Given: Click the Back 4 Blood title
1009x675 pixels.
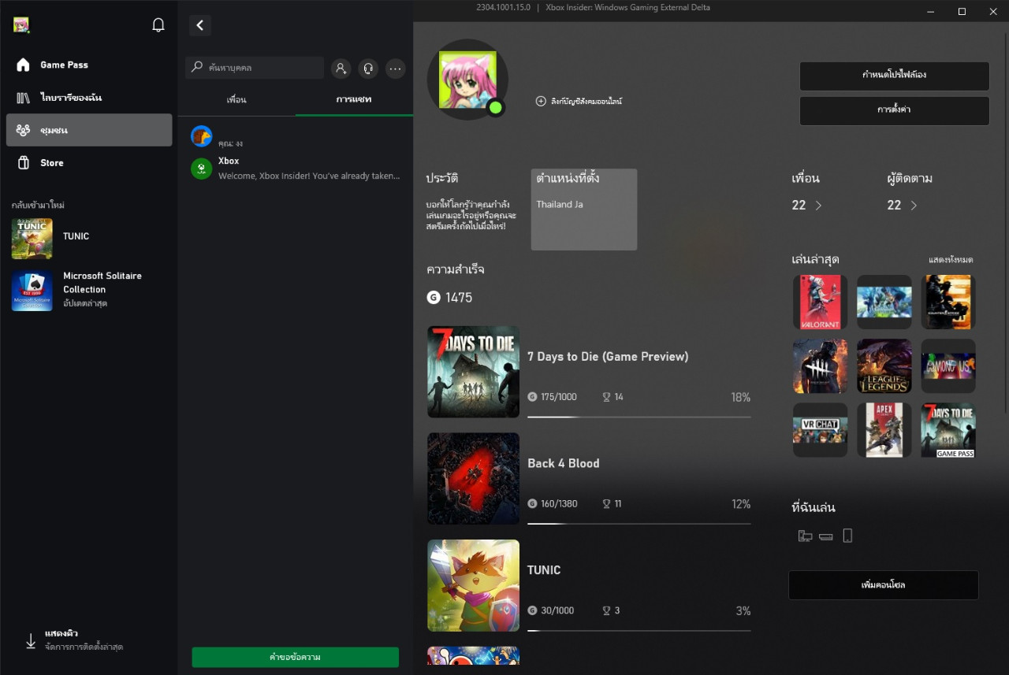Looking at the screenshot, I should click(564, 463).
